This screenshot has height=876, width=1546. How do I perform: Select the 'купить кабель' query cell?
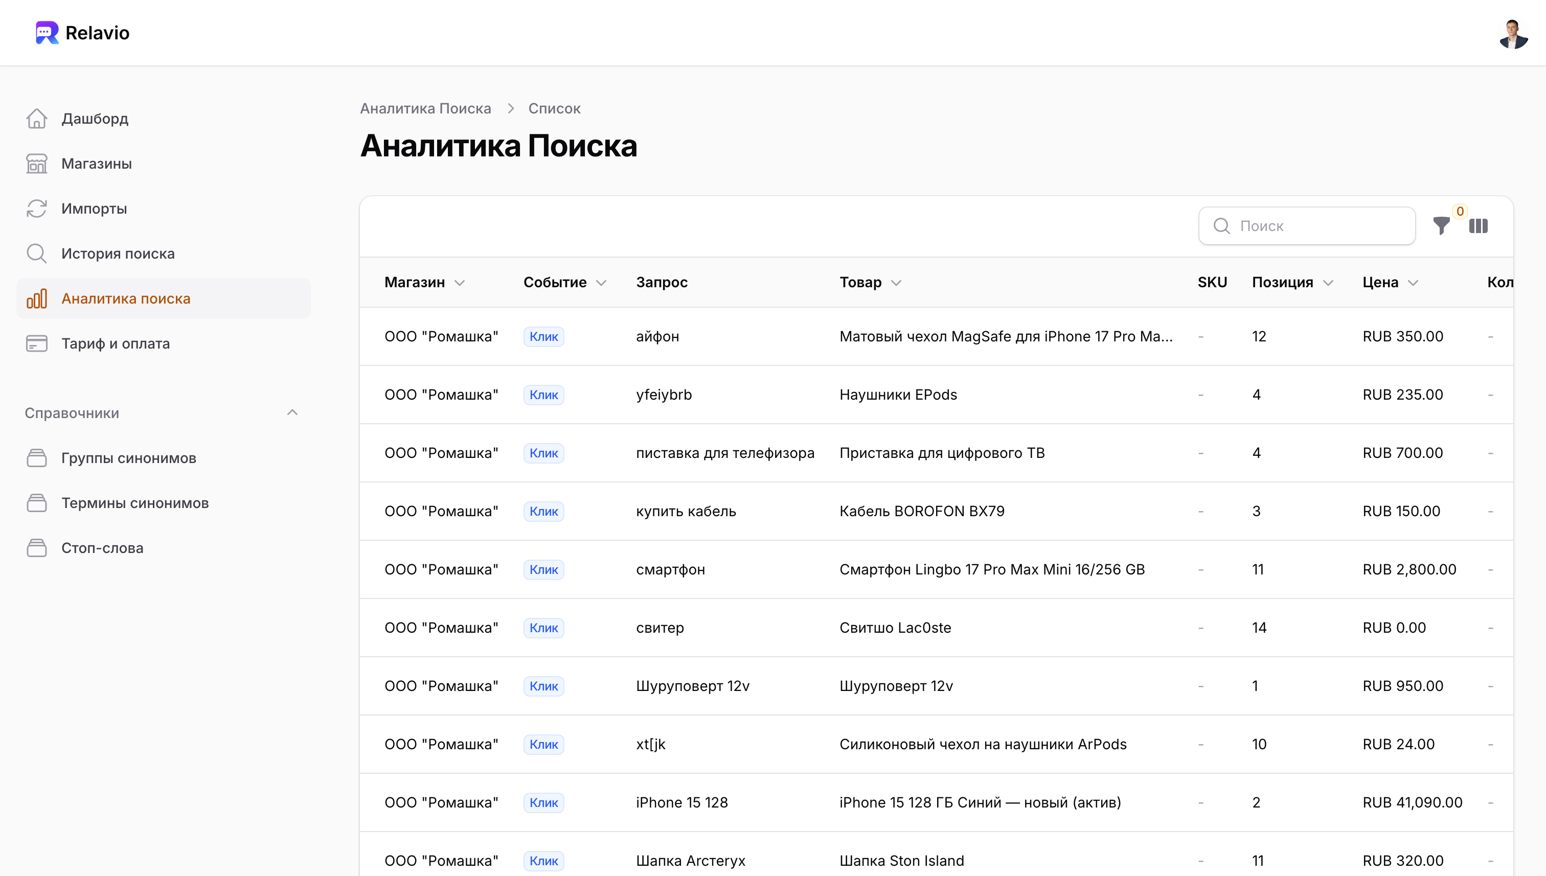(686, 512)
